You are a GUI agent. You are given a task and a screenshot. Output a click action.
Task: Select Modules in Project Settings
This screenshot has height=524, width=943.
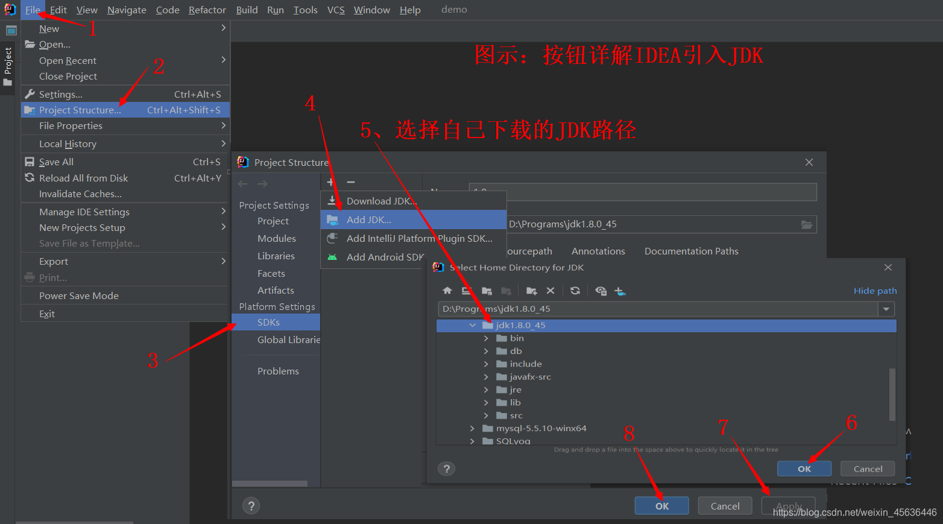tap(276, 238)
